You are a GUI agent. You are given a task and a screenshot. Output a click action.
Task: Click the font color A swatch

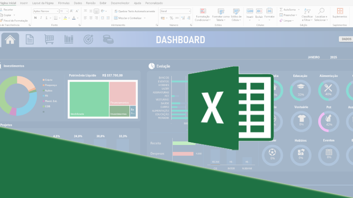pyautogui.click(x=73, y=18)
